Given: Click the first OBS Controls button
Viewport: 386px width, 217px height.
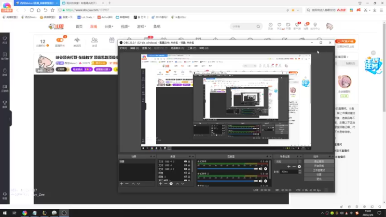Looking at the screenshot, I should [319, 162].
